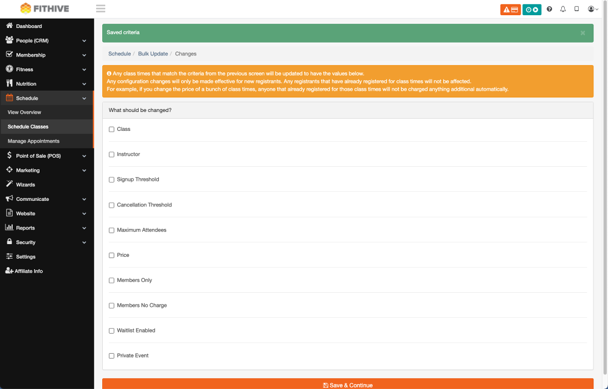The height and width of the screenshot is (389, 608).
Task: Click the Settings sliders icon
Action: tap(9, 256)
